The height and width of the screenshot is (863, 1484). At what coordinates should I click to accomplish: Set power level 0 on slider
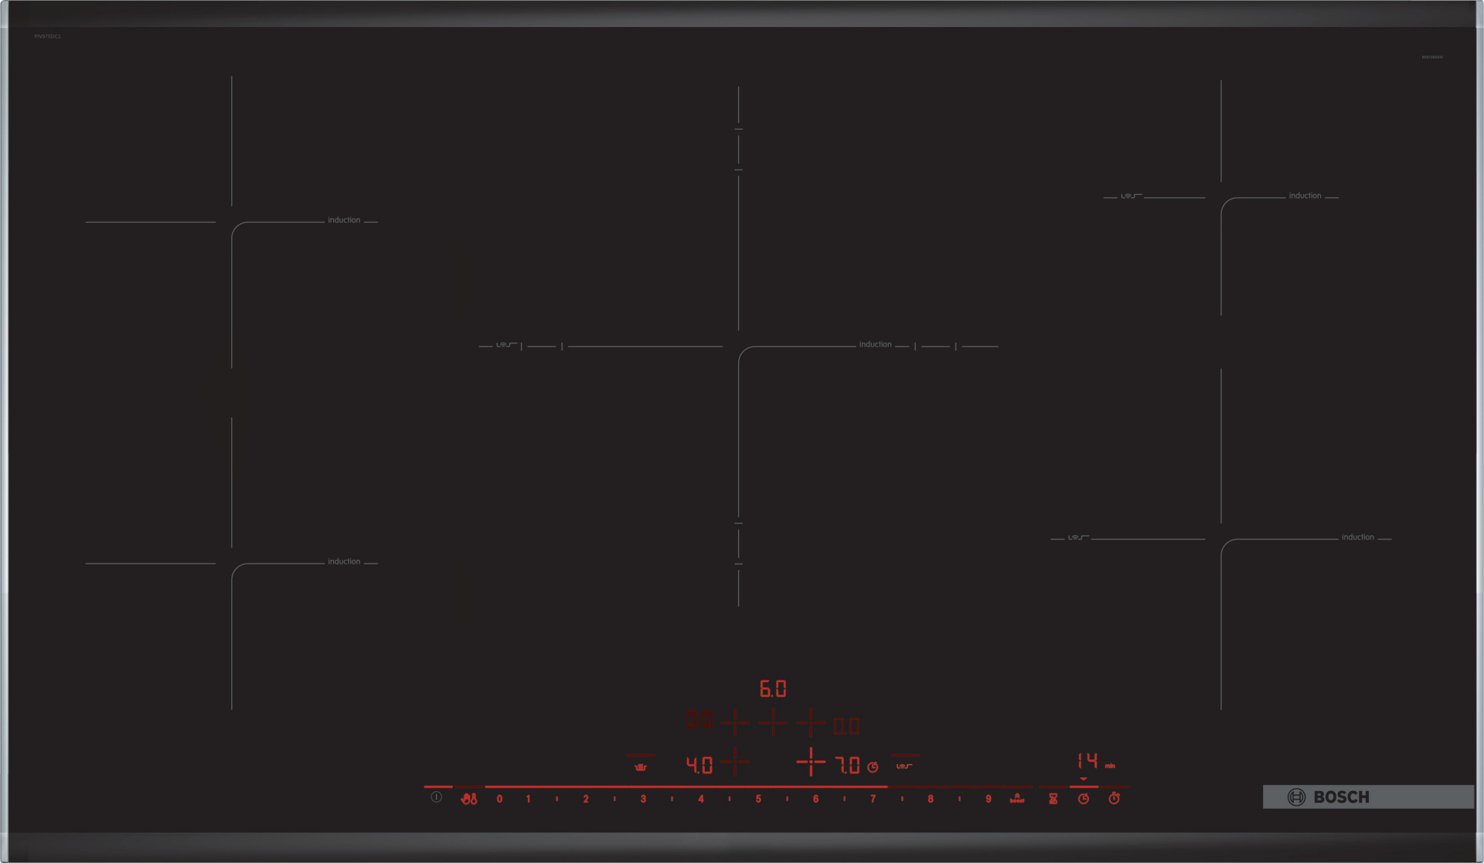(499, 799)
